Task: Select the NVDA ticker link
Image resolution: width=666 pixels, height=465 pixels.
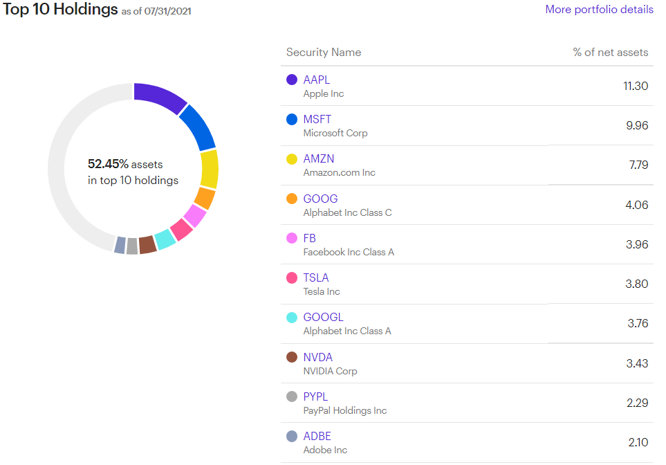Action: coord(317,357)
